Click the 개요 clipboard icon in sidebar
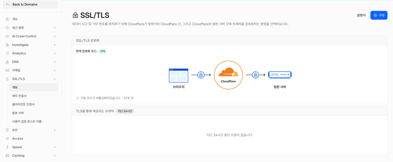 7,19
